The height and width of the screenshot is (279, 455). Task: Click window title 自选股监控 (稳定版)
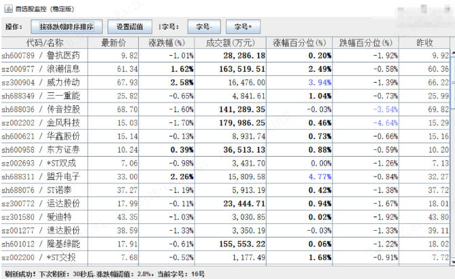45,9
